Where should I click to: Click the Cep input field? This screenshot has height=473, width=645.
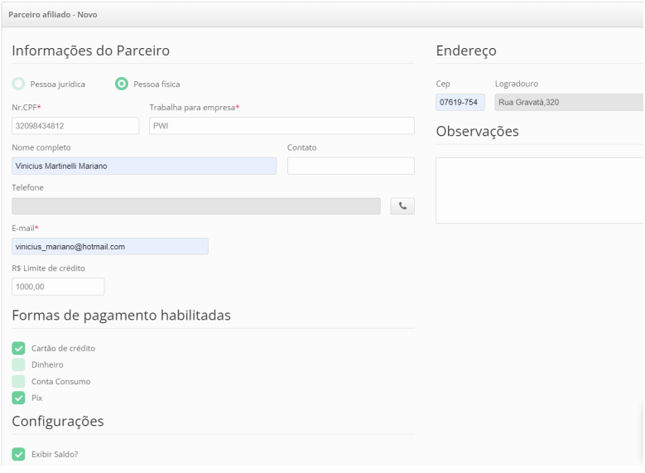point(460,102)
